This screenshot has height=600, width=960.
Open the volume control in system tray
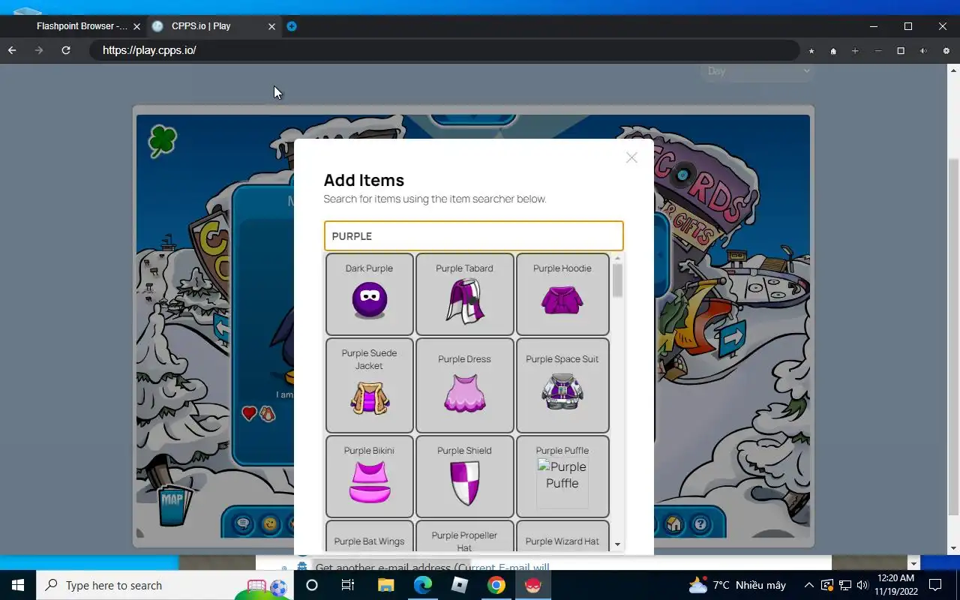(862, 585)
